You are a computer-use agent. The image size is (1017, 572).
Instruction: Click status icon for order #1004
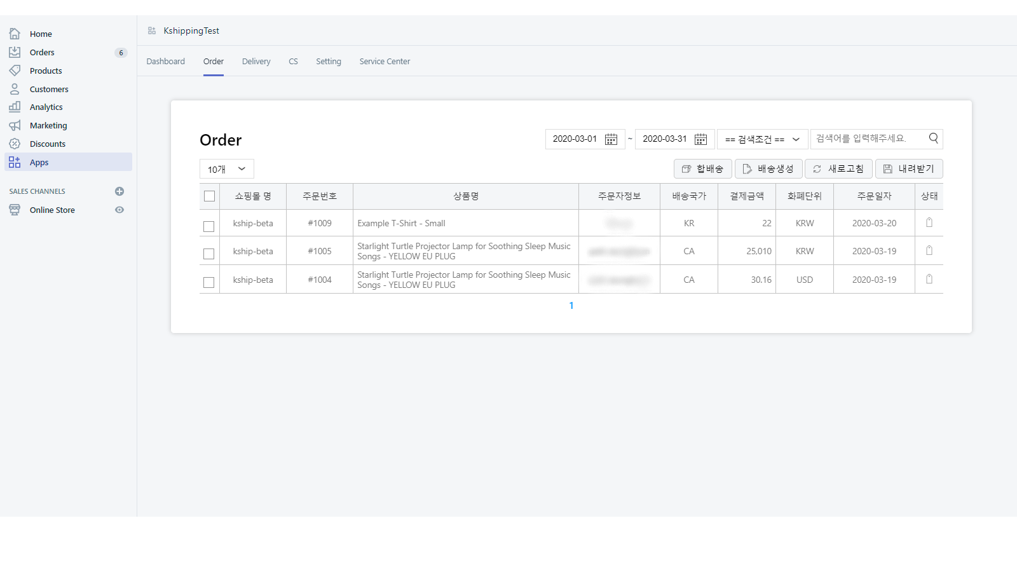pos(929,279)
